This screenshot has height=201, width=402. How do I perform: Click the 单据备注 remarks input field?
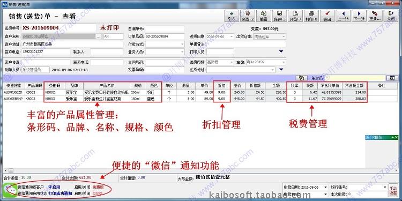246,44
